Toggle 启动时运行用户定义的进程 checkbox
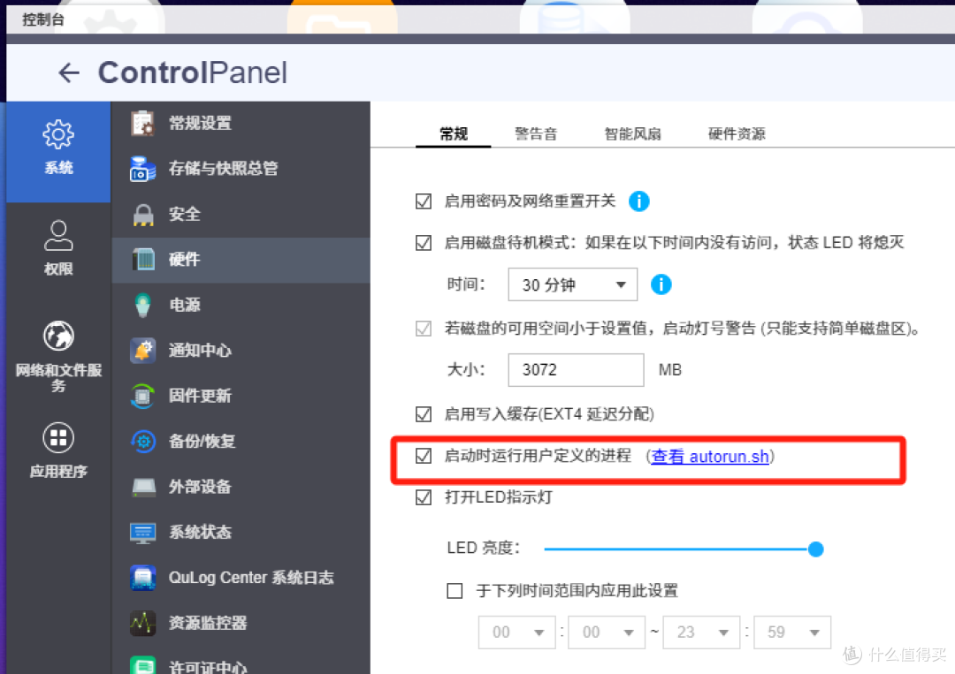Viewport: 955px width, 674px height. click(424, 456)
